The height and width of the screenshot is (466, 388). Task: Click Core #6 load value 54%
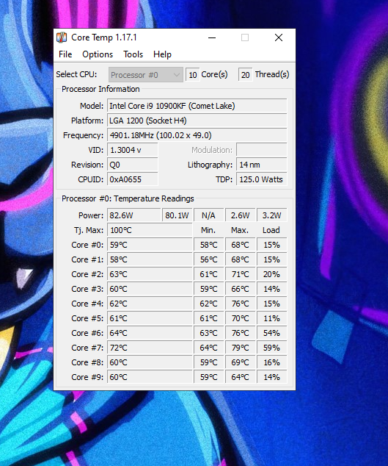pyautogui.click(x=271, y=333)
